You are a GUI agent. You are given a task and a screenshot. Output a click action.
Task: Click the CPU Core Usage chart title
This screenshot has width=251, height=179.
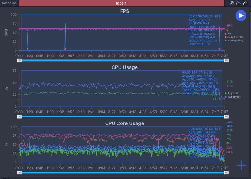pyautogui.click(x=124, y=123)
